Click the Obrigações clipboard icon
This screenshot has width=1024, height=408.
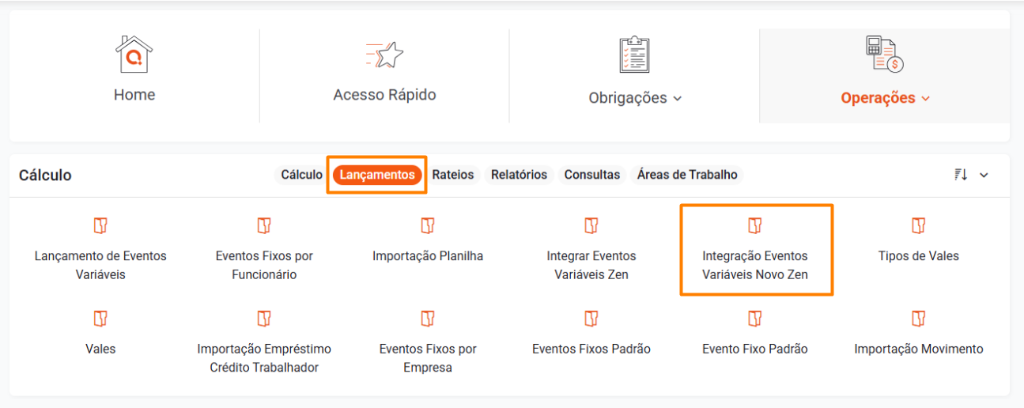634,55
